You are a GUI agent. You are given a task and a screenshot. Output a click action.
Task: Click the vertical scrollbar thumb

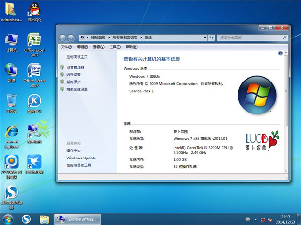point(286,90)
